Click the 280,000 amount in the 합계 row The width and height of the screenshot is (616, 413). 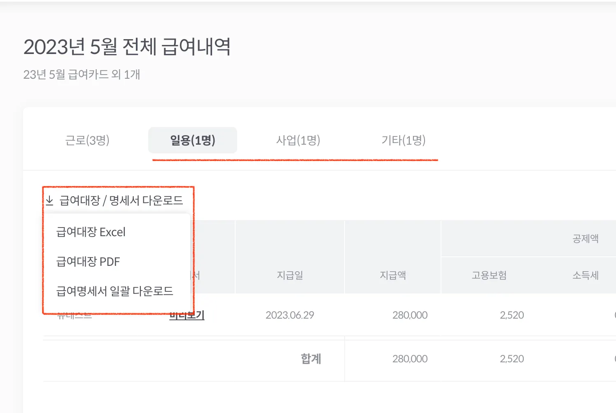coord(410,359)
